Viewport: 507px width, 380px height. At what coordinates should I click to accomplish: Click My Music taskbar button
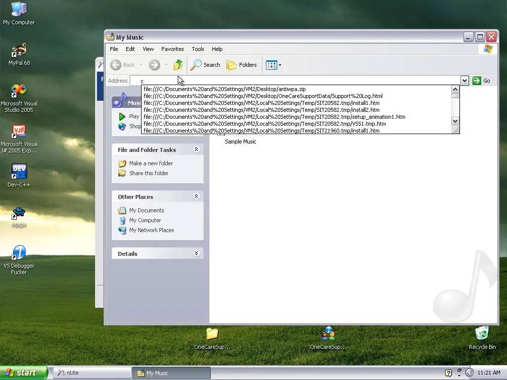pyautogui.click(x=171, y=373)
